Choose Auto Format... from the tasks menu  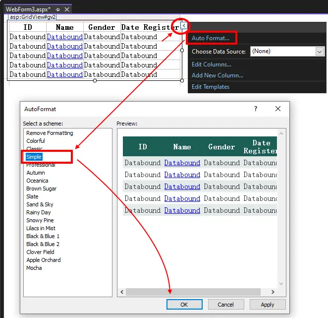(x=211, y=38)
